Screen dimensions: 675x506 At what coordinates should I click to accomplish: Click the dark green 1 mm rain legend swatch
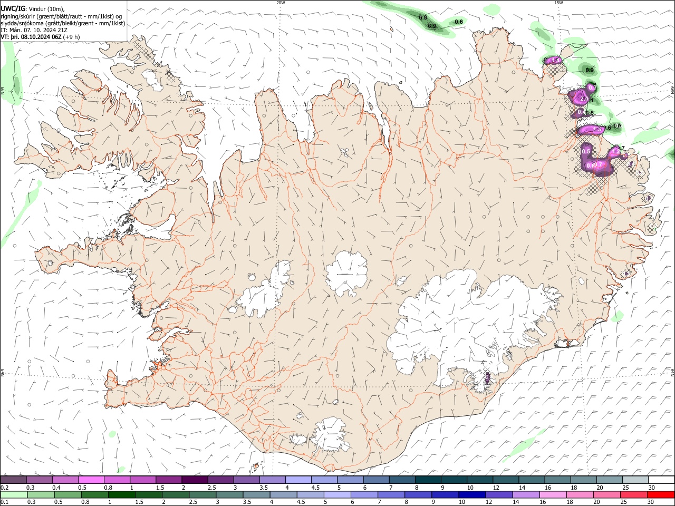click(x=121, y=495)
